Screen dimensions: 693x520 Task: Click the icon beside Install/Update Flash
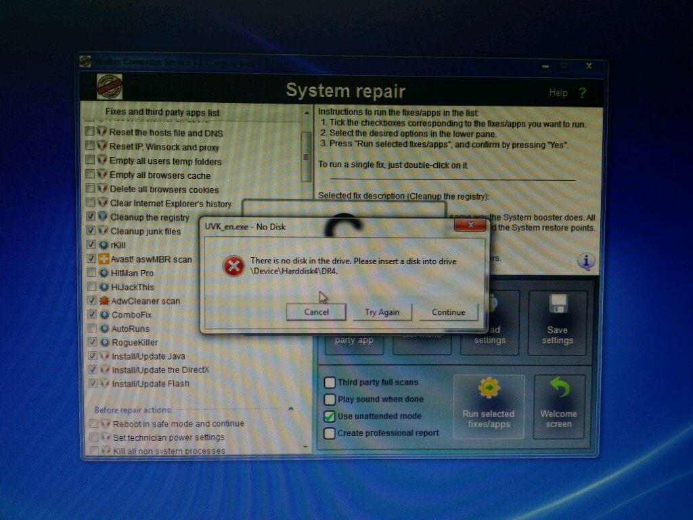pos(105,383)
